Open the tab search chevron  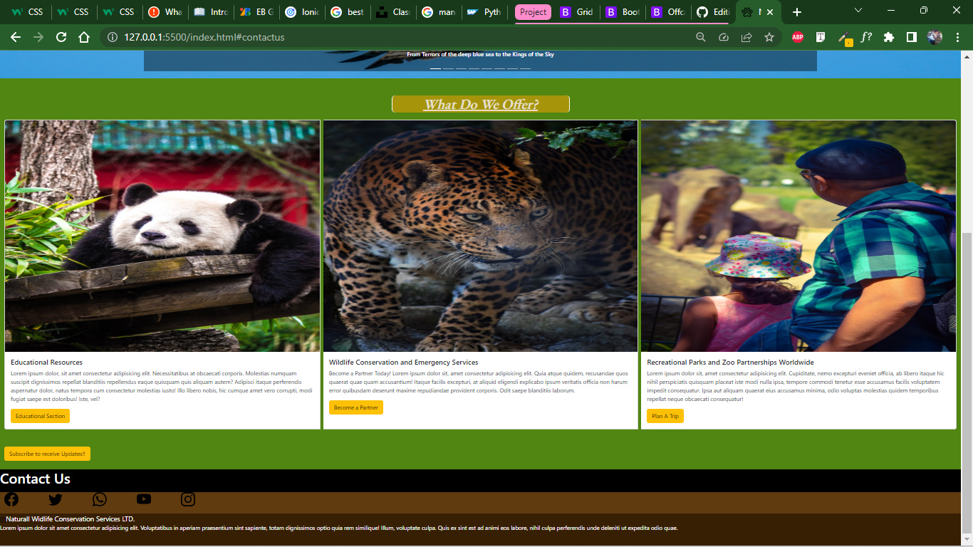pos(858,11)
